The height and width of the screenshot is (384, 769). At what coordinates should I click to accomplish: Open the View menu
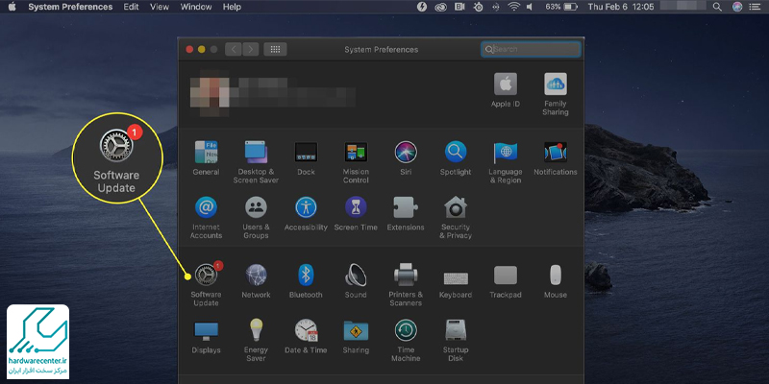pyautogui.click(x=160, y=7)
